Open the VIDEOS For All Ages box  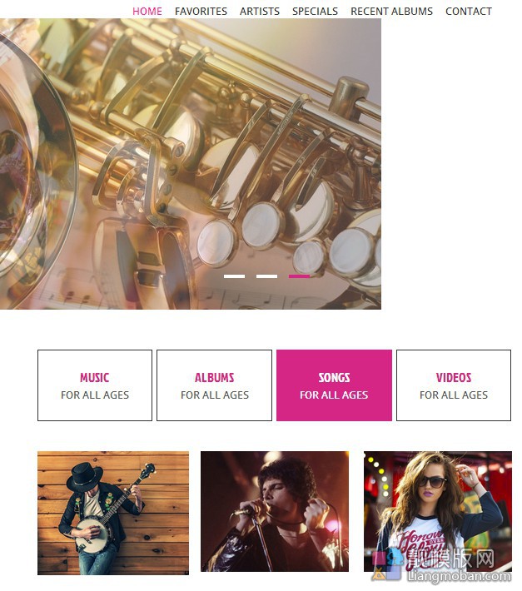[x=454, y=385]
